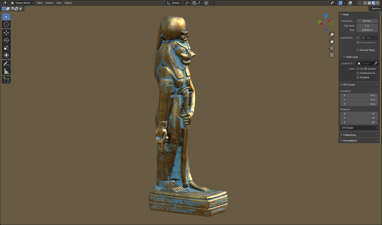Set selection mode to subtract
Screen dimensions: 382x225
[x=12, y=9]
